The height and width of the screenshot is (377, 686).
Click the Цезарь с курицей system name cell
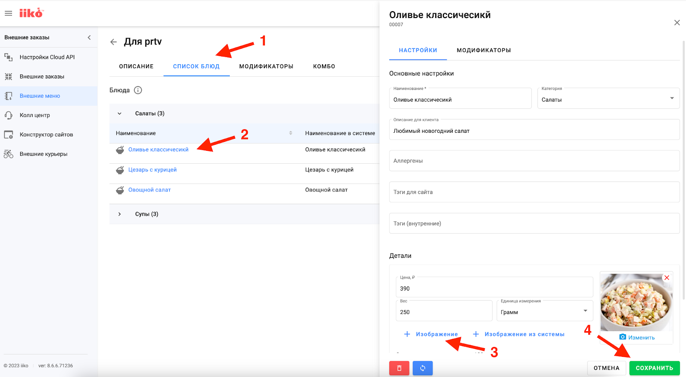click(x=329, y=170)
